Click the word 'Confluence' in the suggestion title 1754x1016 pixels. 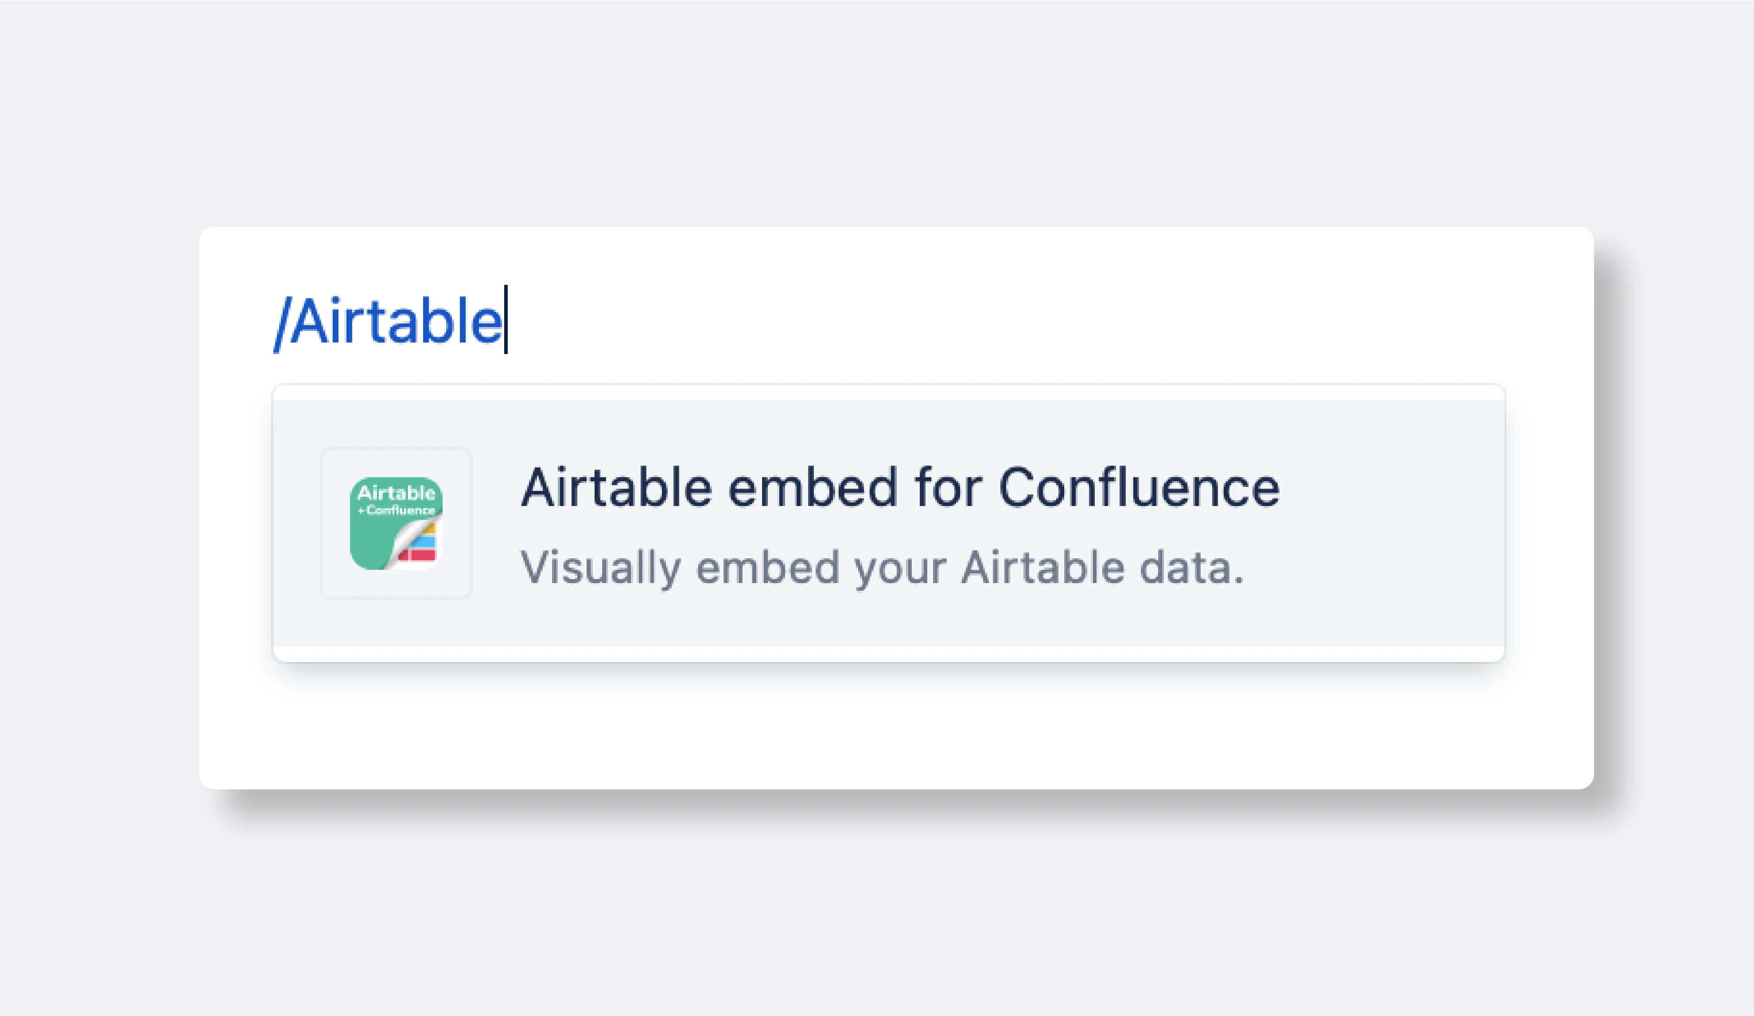[x=1139, y=487]
